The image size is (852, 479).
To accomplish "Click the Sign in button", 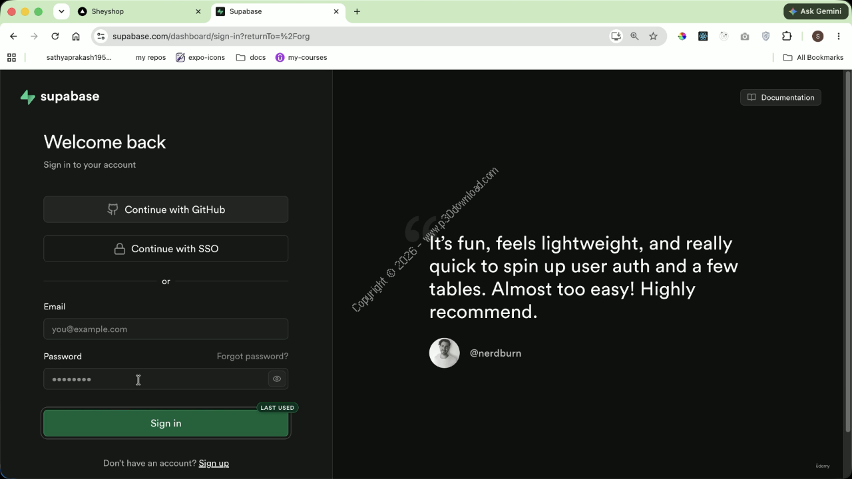I will [x=166, y=423].
